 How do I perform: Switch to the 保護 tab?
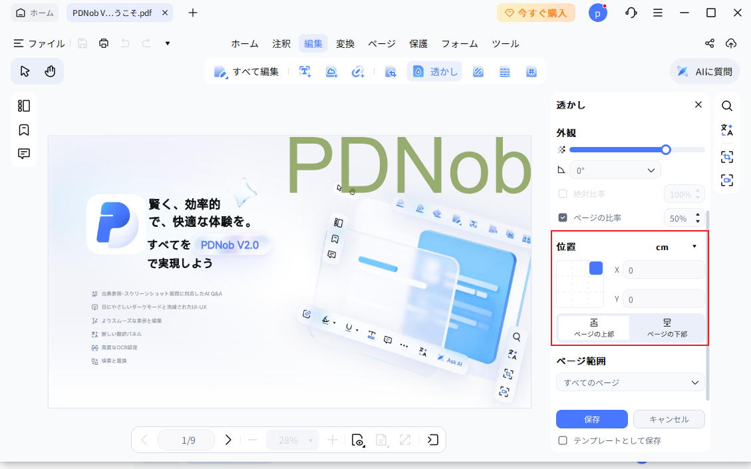(418, 43)
